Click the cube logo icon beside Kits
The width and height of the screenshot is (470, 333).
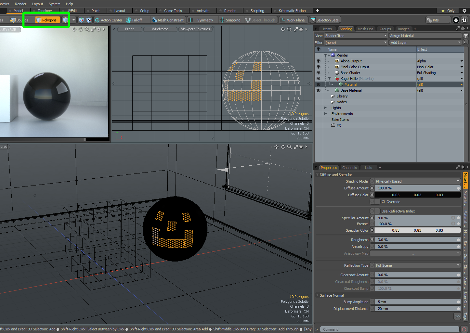pyautogui.click(x=456, y=20)
